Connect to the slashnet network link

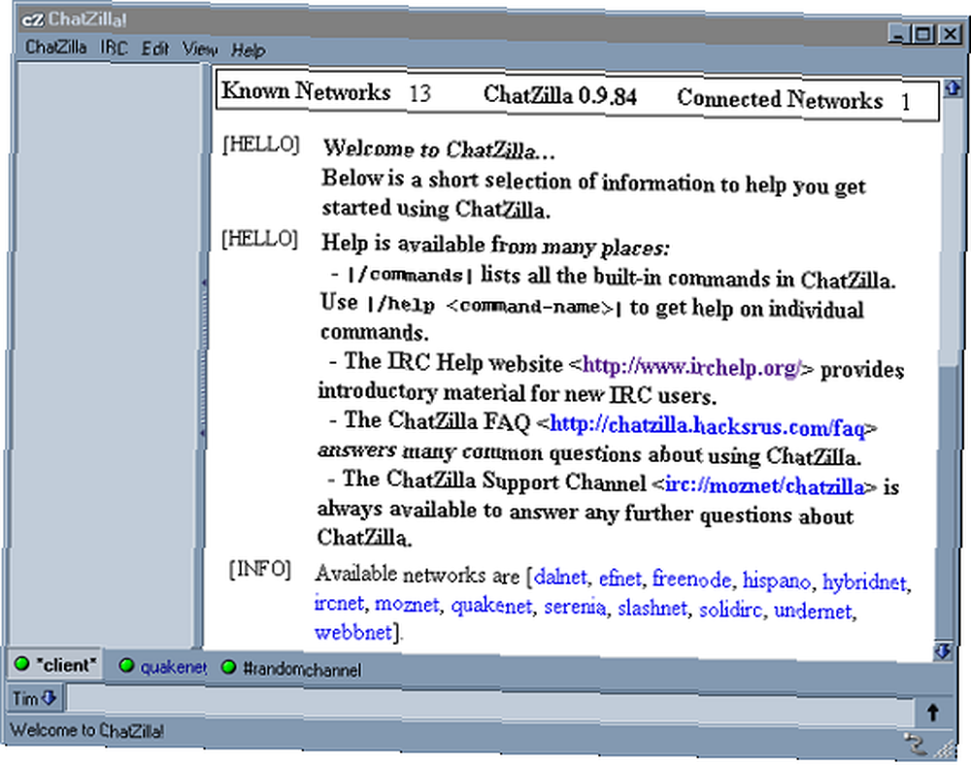653,608
